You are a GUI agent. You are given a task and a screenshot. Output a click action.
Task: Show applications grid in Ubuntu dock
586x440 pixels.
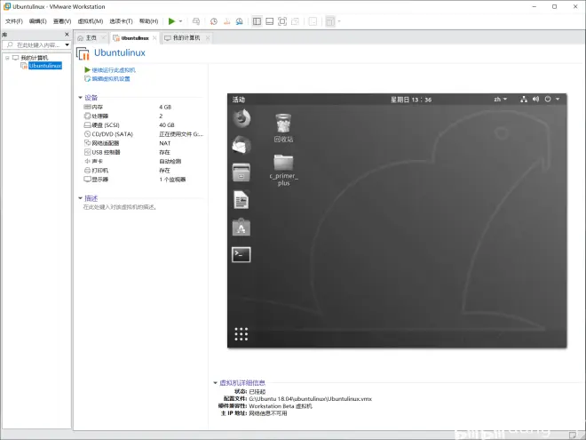click(x=242, y=334)
